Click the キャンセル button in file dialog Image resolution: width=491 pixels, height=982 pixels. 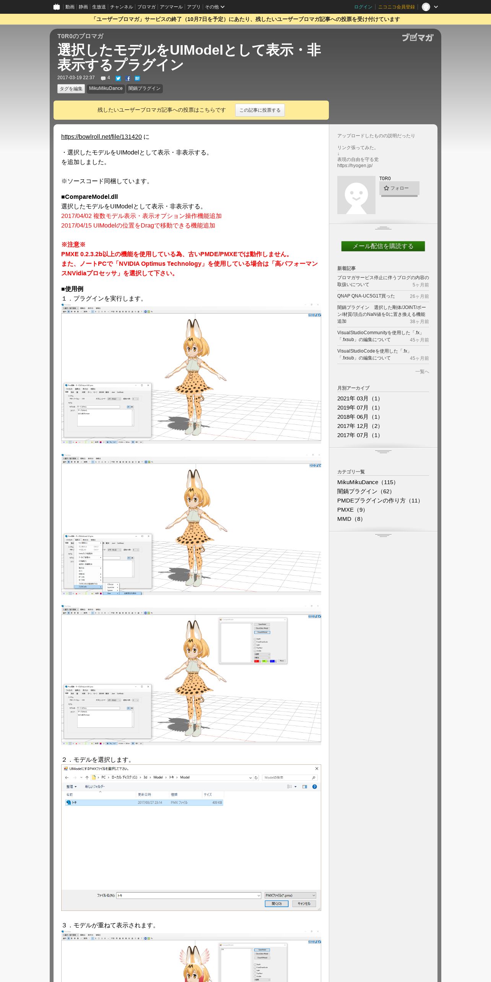click(304, 904)
